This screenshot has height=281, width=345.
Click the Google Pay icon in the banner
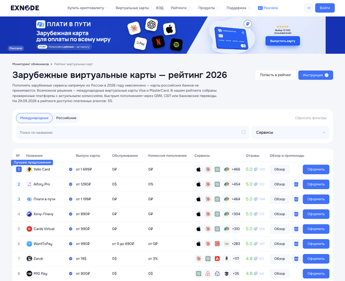pos(140,43)
